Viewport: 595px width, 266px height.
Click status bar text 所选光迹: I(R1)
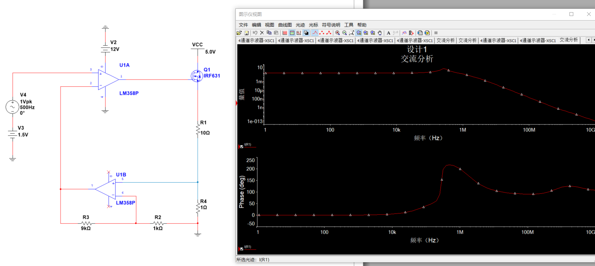click(253, 260)
